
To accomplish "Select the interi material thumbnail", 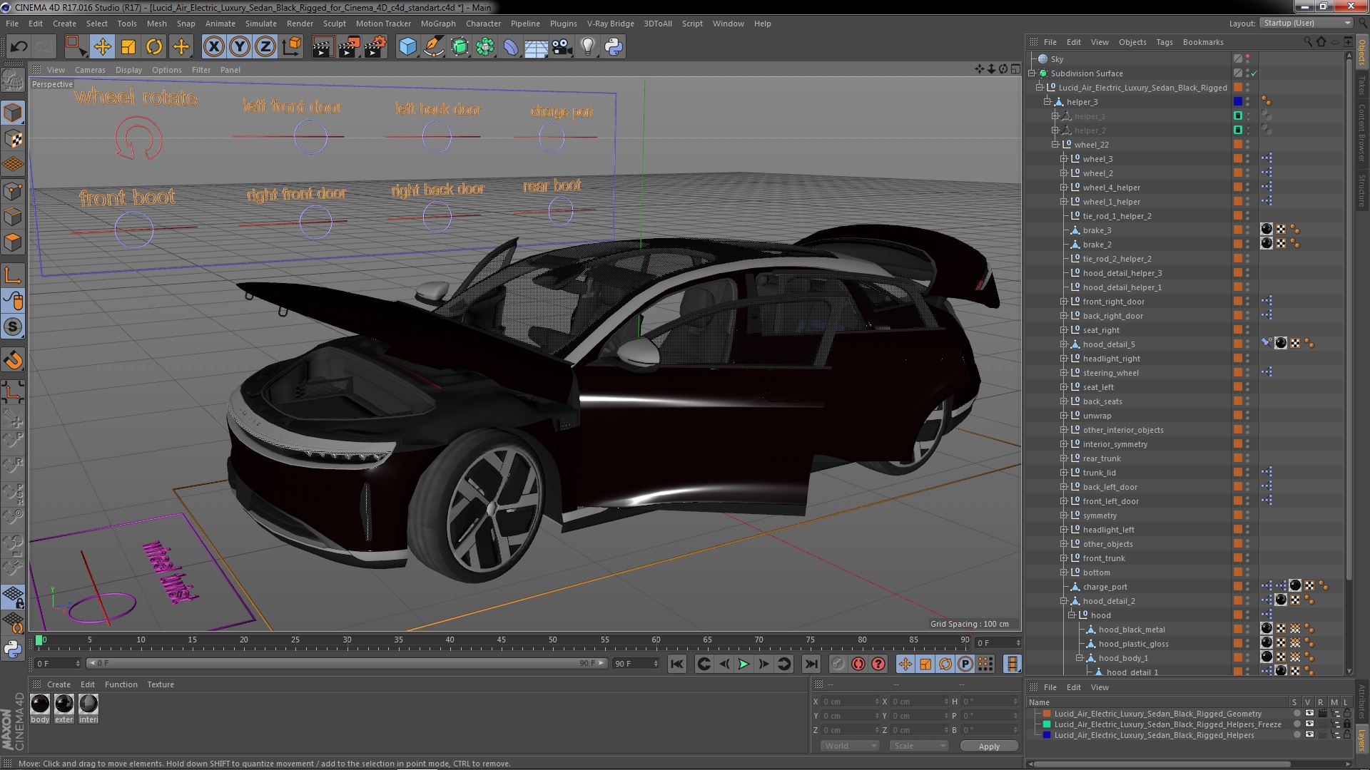I will (88, 704).
